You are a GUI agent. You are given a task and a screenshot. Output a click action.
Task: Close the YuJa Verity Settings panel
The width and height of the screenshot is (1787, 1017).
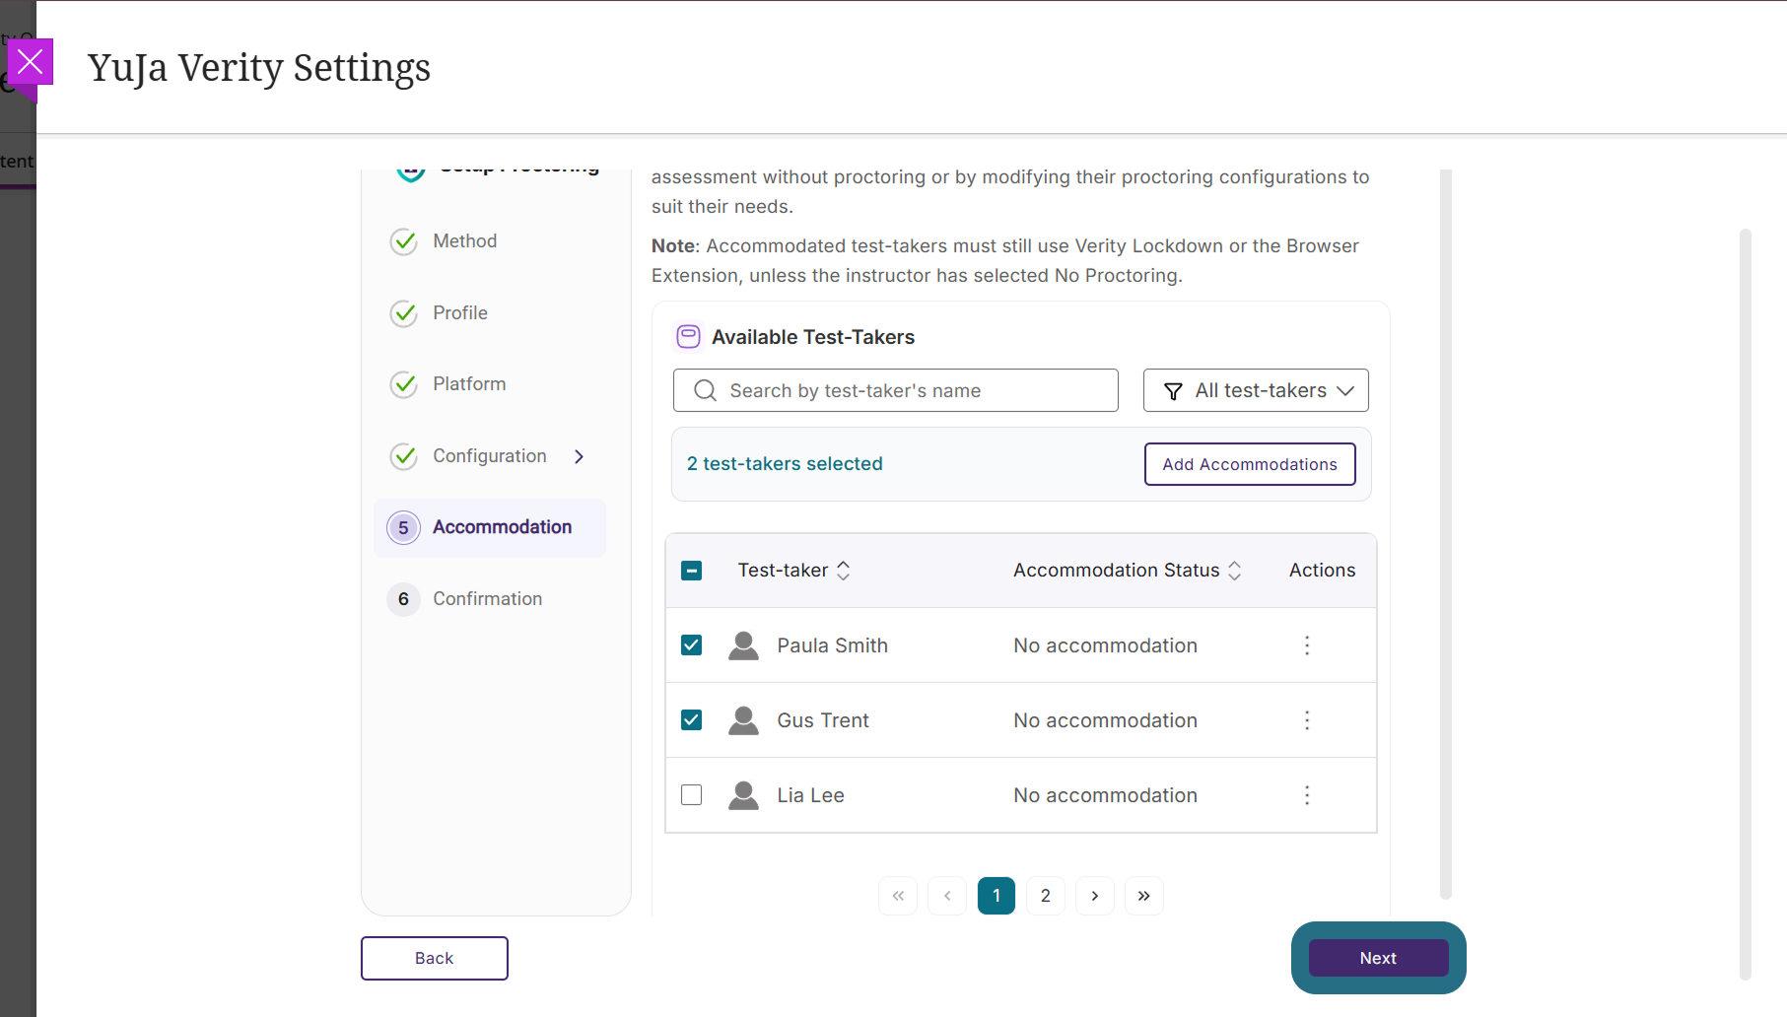pyautogui.click(x=30, y=62)
